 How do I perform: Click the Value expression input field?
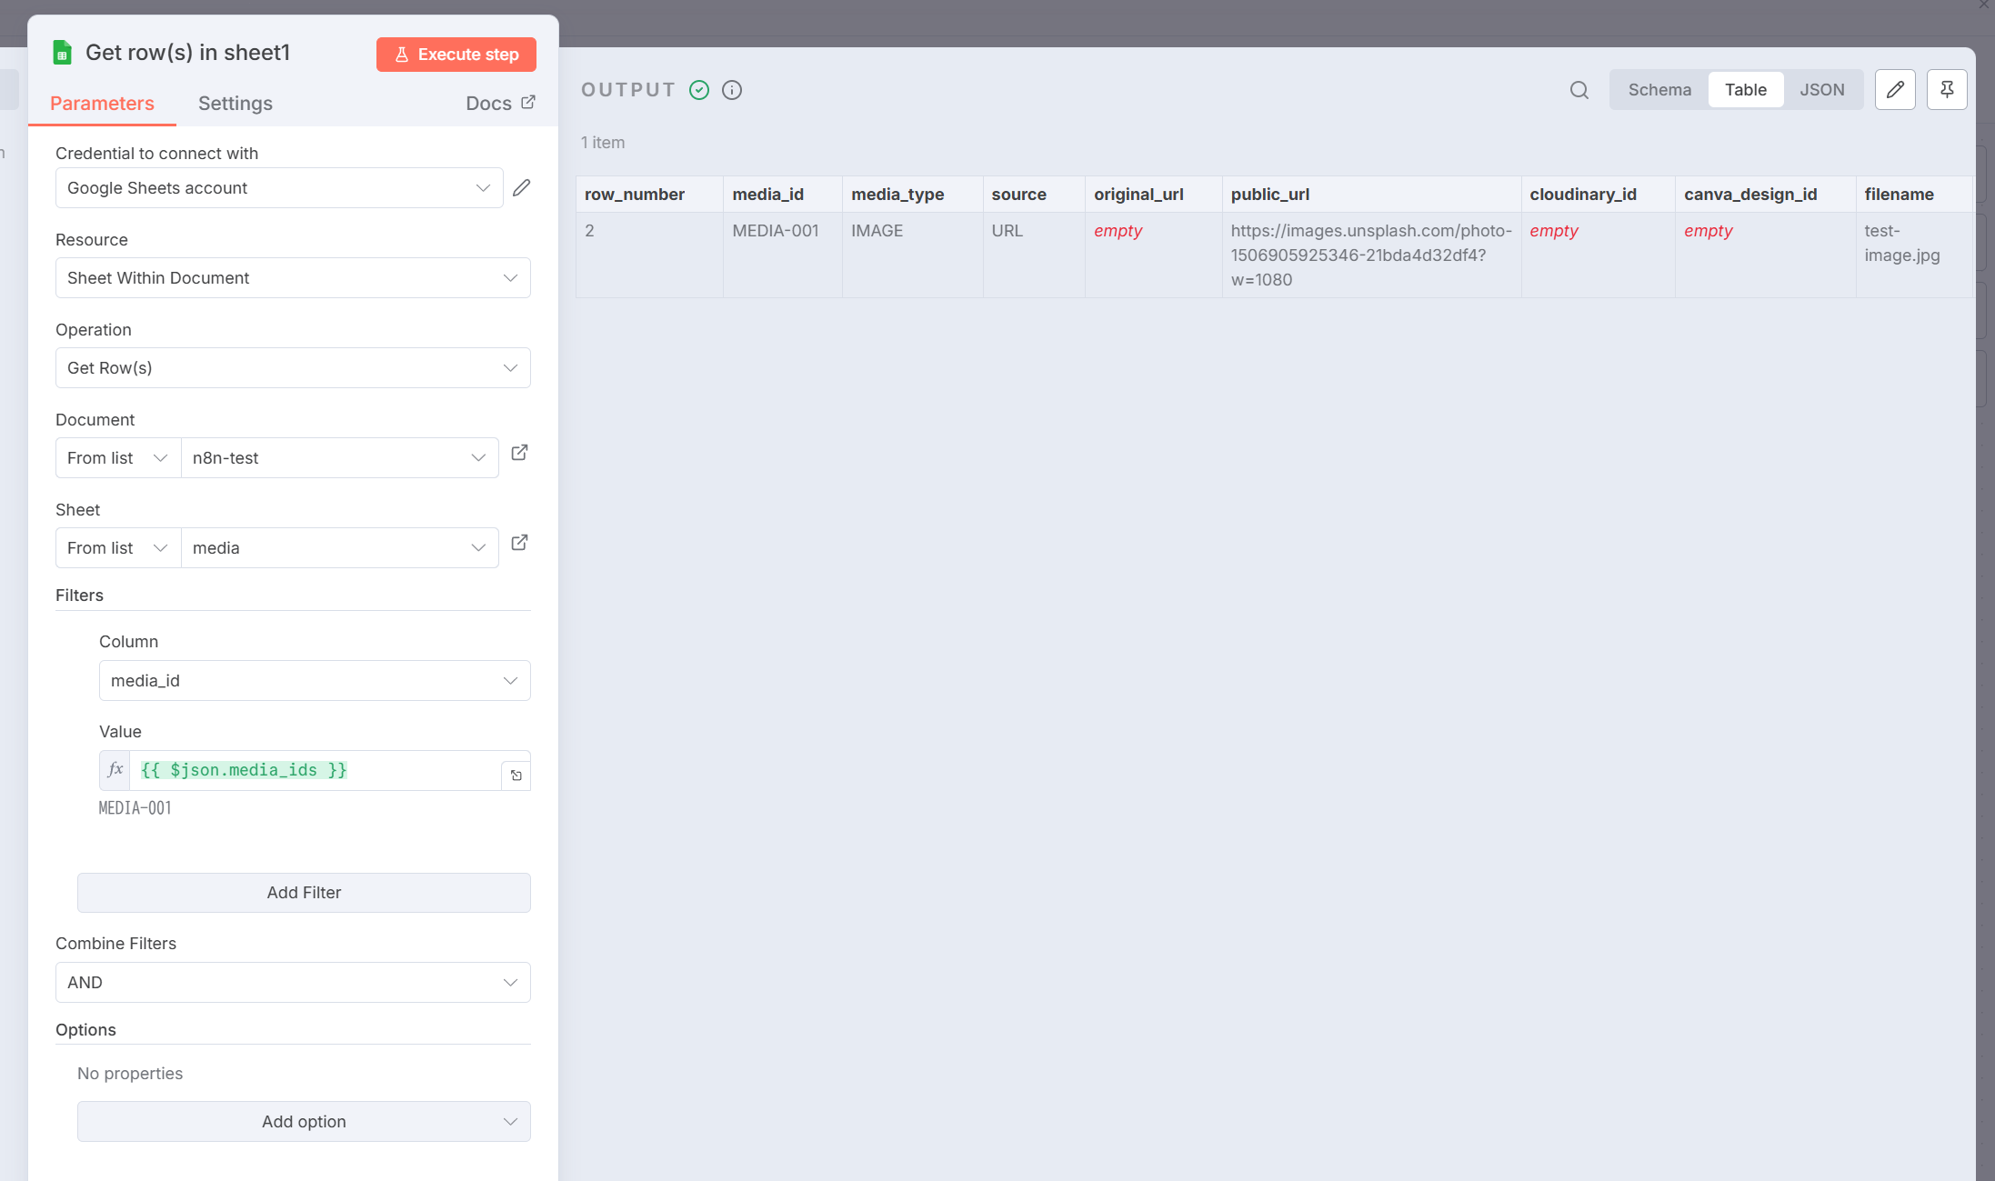(x=314, y=770)
